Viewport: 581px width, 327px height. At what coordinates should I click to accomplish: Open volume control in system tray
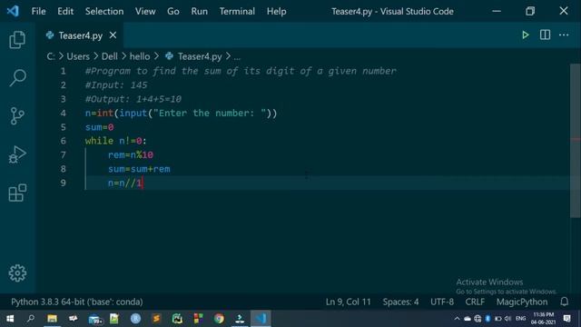(x=508, y=319)
